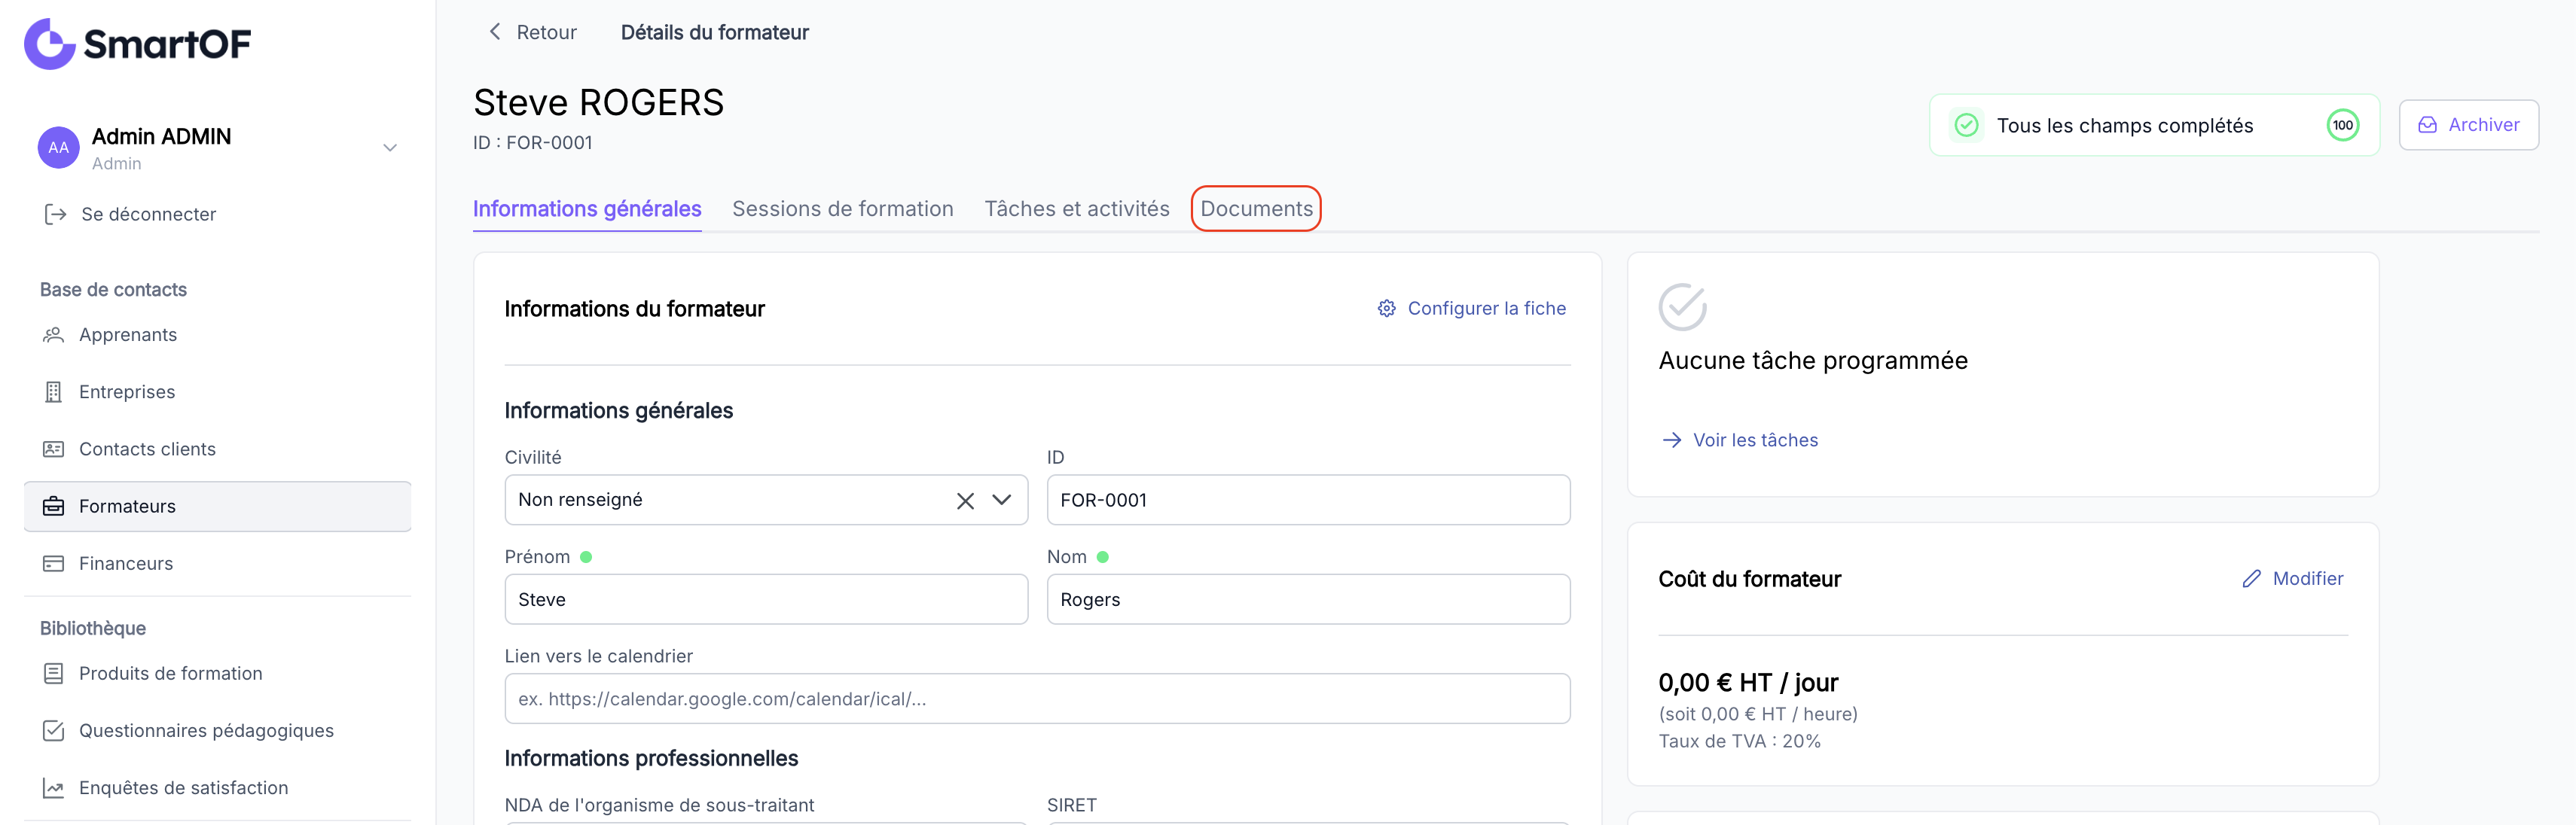Viewport: 2576px width, 825px height.
Task: Click the ID field FOR-0001
Action: [x=1308, y=499]
